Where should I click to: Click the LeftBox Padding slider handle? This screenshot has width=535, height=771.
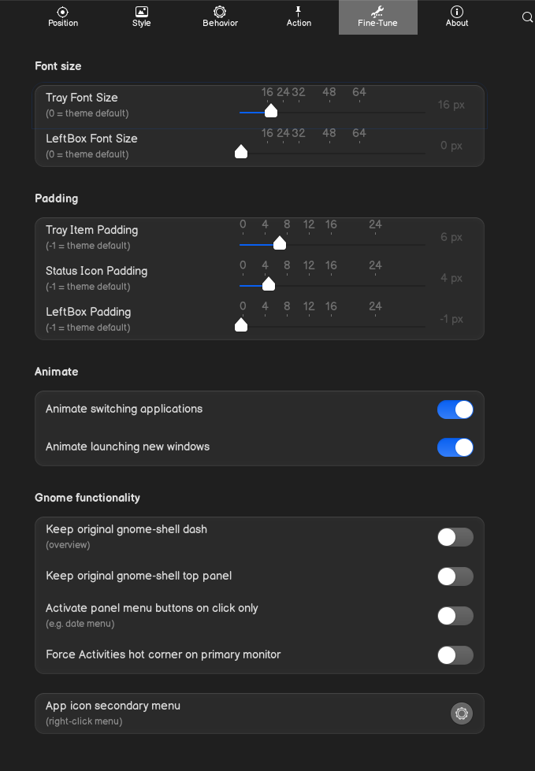pyautogui.click(x=241, y=325)
